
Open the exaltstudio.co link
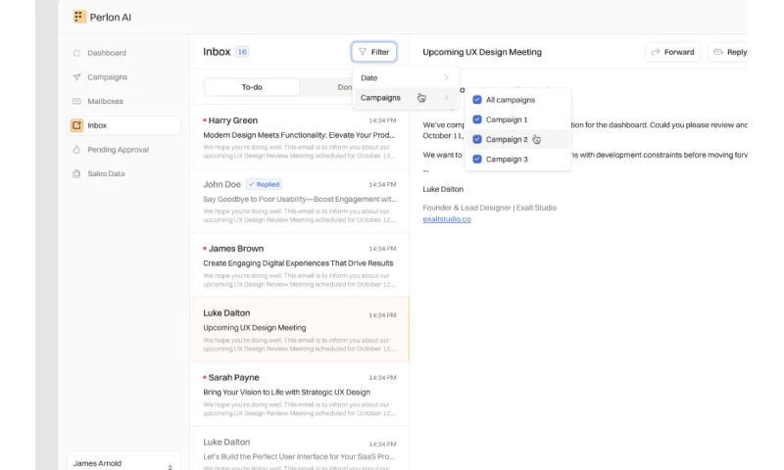(x=446, y=219)
